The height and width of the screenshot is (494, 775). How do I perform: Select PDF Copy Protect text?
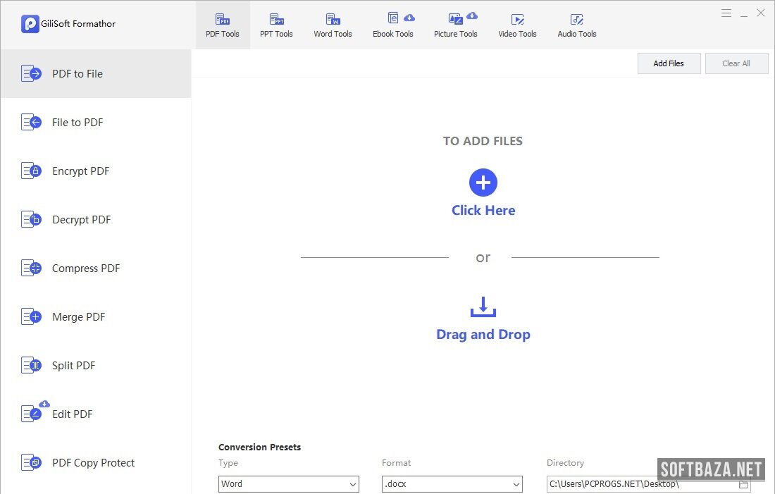tap(94, 463)
